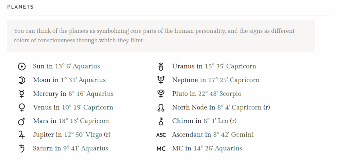Viewport: 339px width, 162px height.
Task: Click the Pluto glyph icon
Action: (161, 94)
